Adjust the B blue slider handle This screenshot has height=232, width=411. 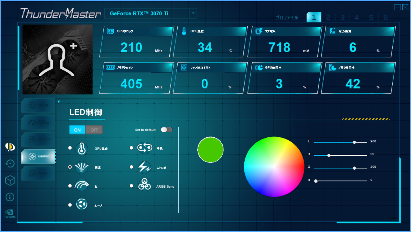[x=316, y=181]
